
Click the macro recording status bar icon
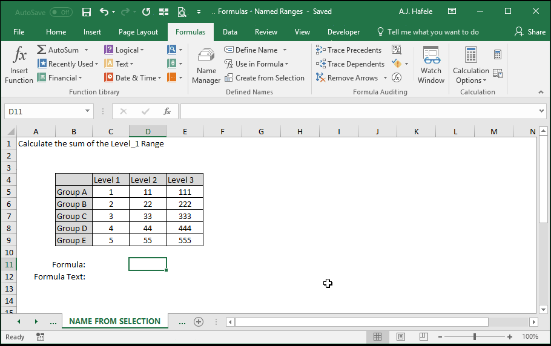click(x=40, y=337)
